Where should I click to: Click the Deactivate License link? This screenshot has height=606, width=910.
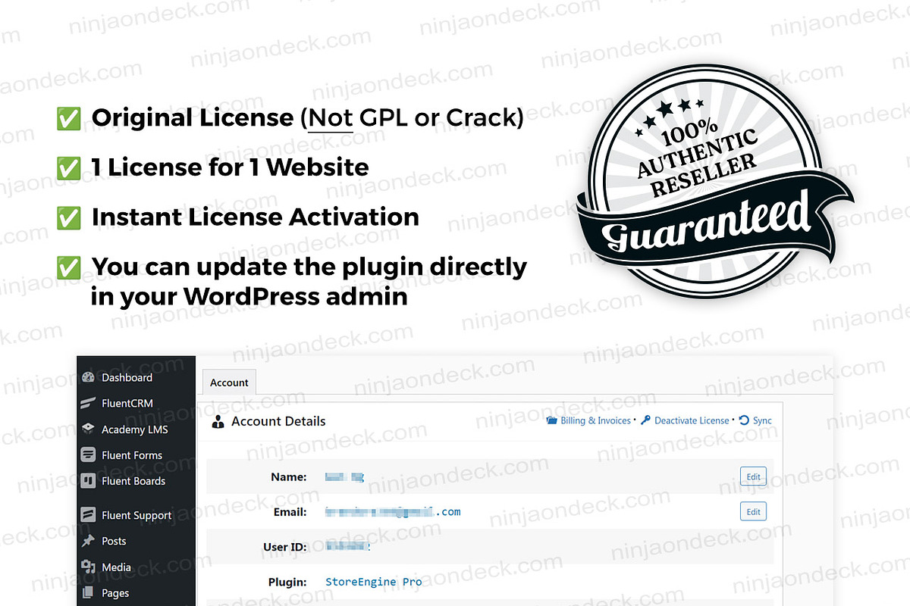click(x=692, y=420)
